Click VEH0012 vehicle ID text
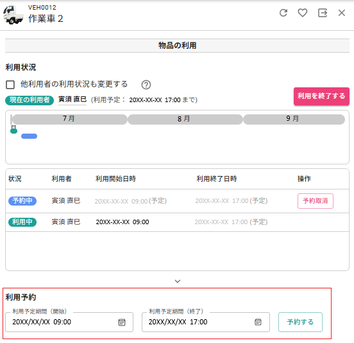 42,8
